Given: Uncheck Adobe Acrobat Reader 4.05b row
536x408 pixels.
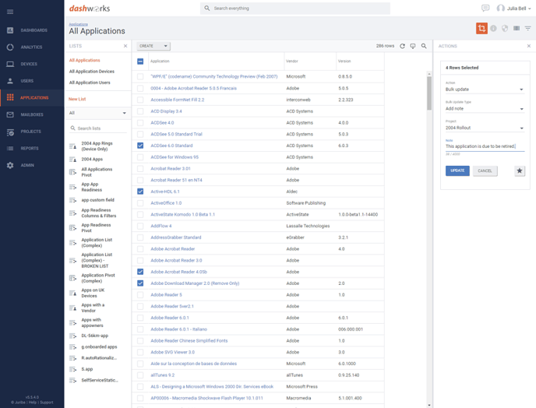Looking at the screenshot, I should point(140,272).
